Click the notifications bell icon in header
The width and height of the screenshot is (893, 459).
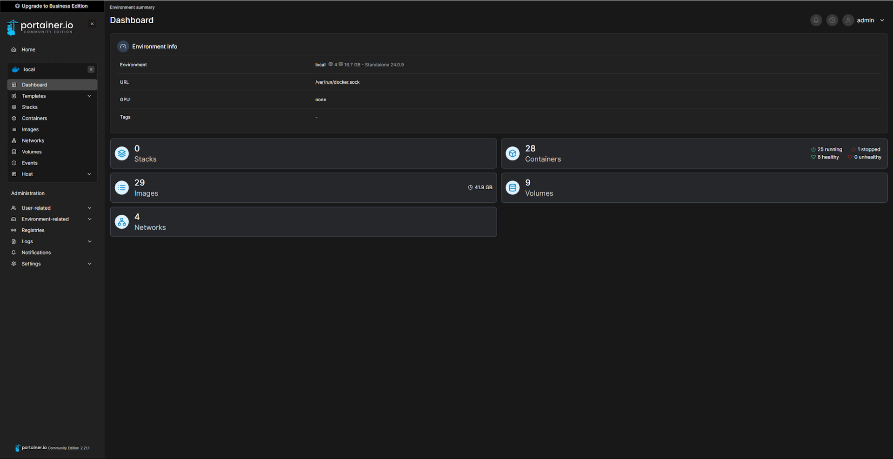(x=816, y=20)
